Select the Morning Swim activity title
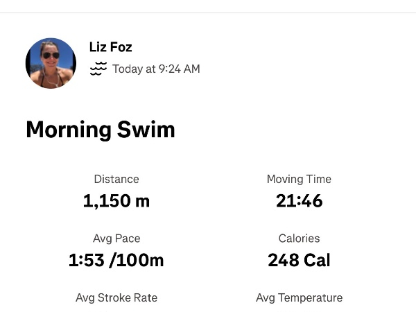Viewport: 416px width, 312px height. 101,130
